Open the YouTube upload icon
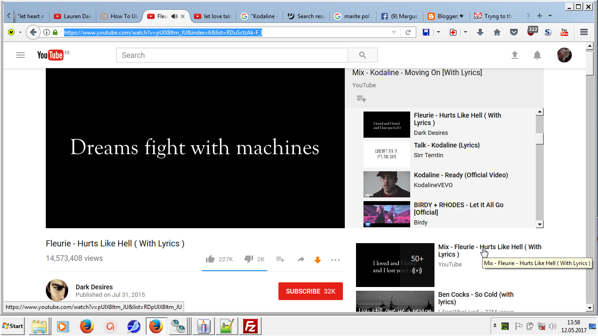The height and width of the screenshot is (336, 598). 515,55
